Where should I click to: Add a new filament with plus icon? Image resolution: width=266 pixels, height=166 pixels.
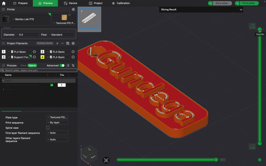tap(57, 43)
